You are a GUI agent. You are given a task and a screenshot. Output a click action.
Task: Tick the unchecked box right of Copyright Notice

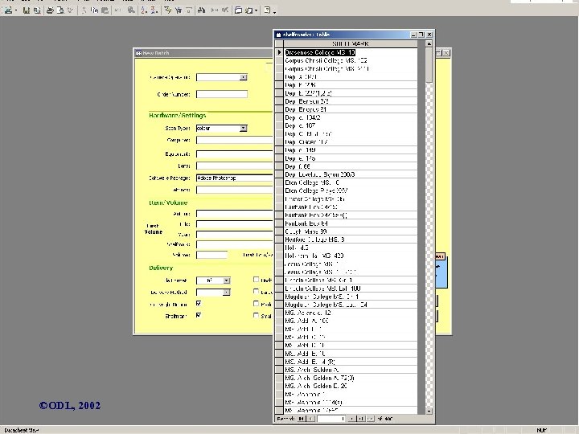point(256,303)
